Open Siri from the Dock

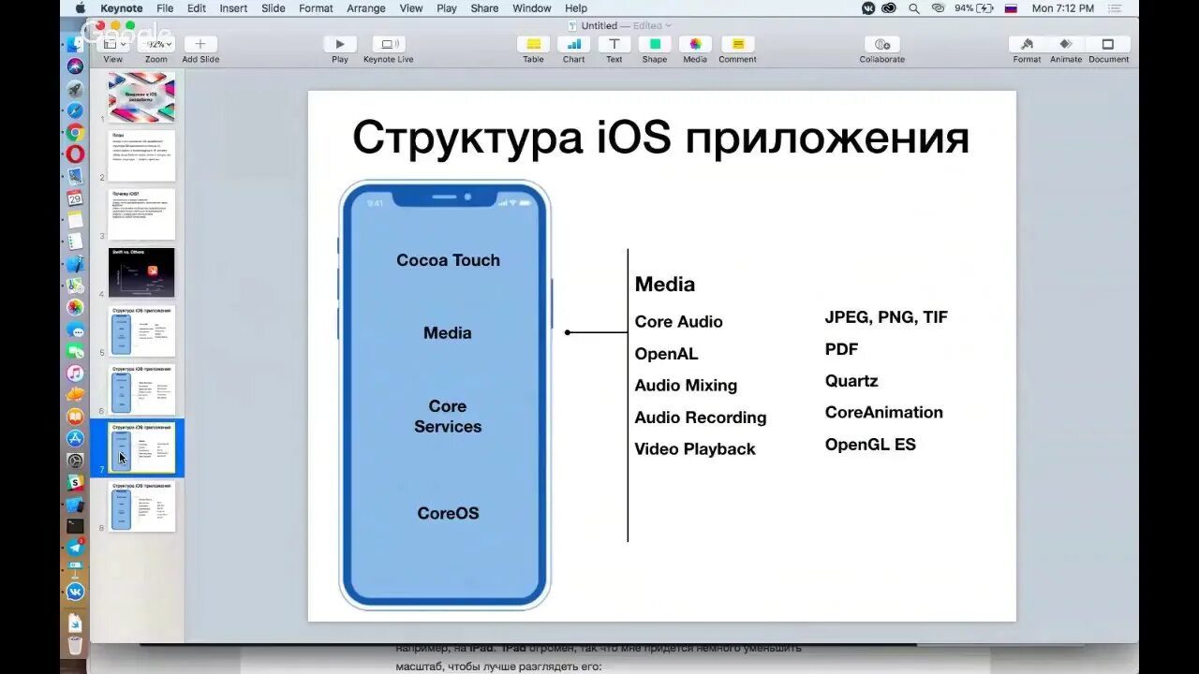coord(75,66)
